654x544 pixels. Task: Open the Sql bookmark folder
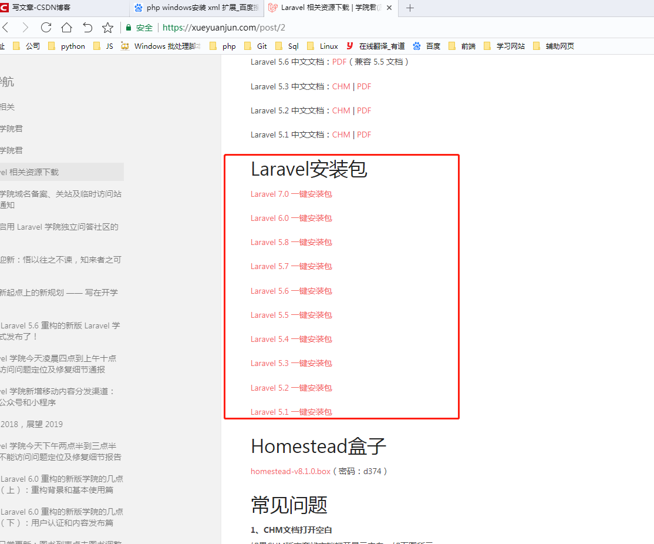(288, 46)
